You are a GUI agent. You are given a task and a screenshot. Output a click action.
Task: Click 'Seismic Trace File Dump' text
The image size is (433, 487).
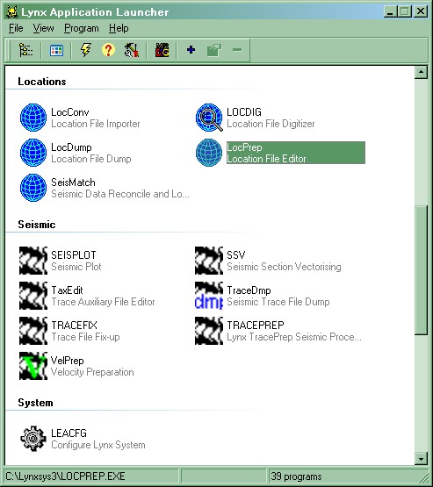(x=278, y=302)
